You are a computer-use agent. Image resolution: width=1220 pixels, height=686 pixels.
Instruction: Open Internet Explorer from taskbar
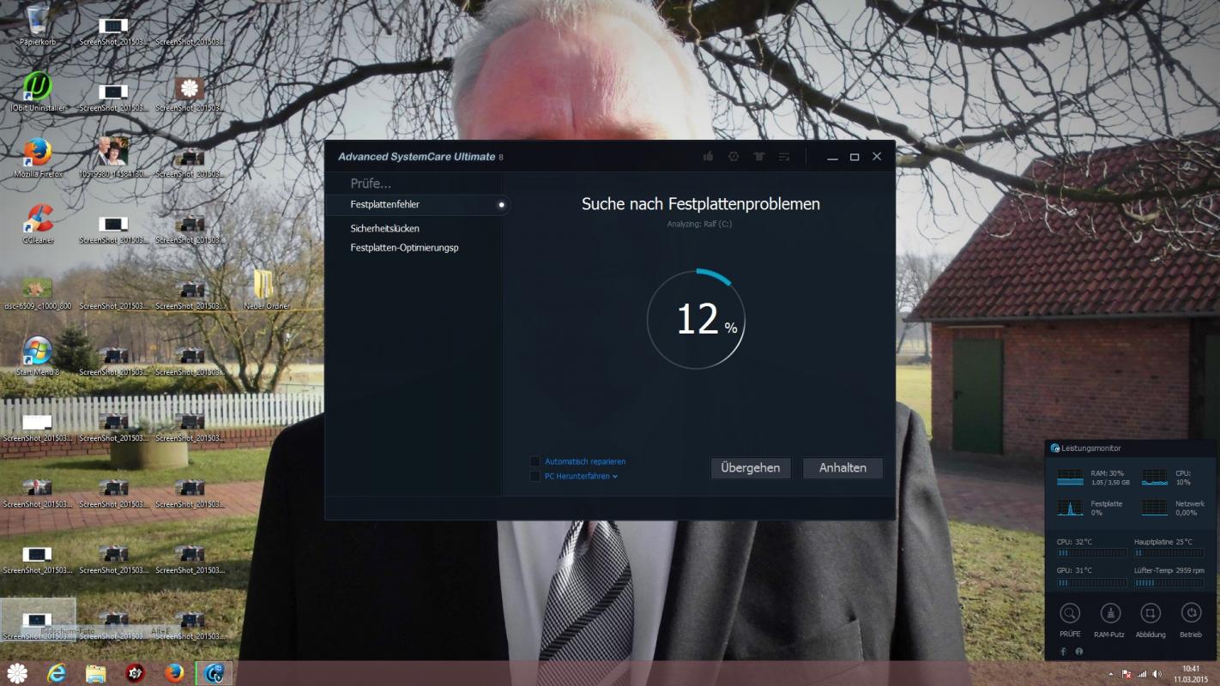click(x=57, y=673)
